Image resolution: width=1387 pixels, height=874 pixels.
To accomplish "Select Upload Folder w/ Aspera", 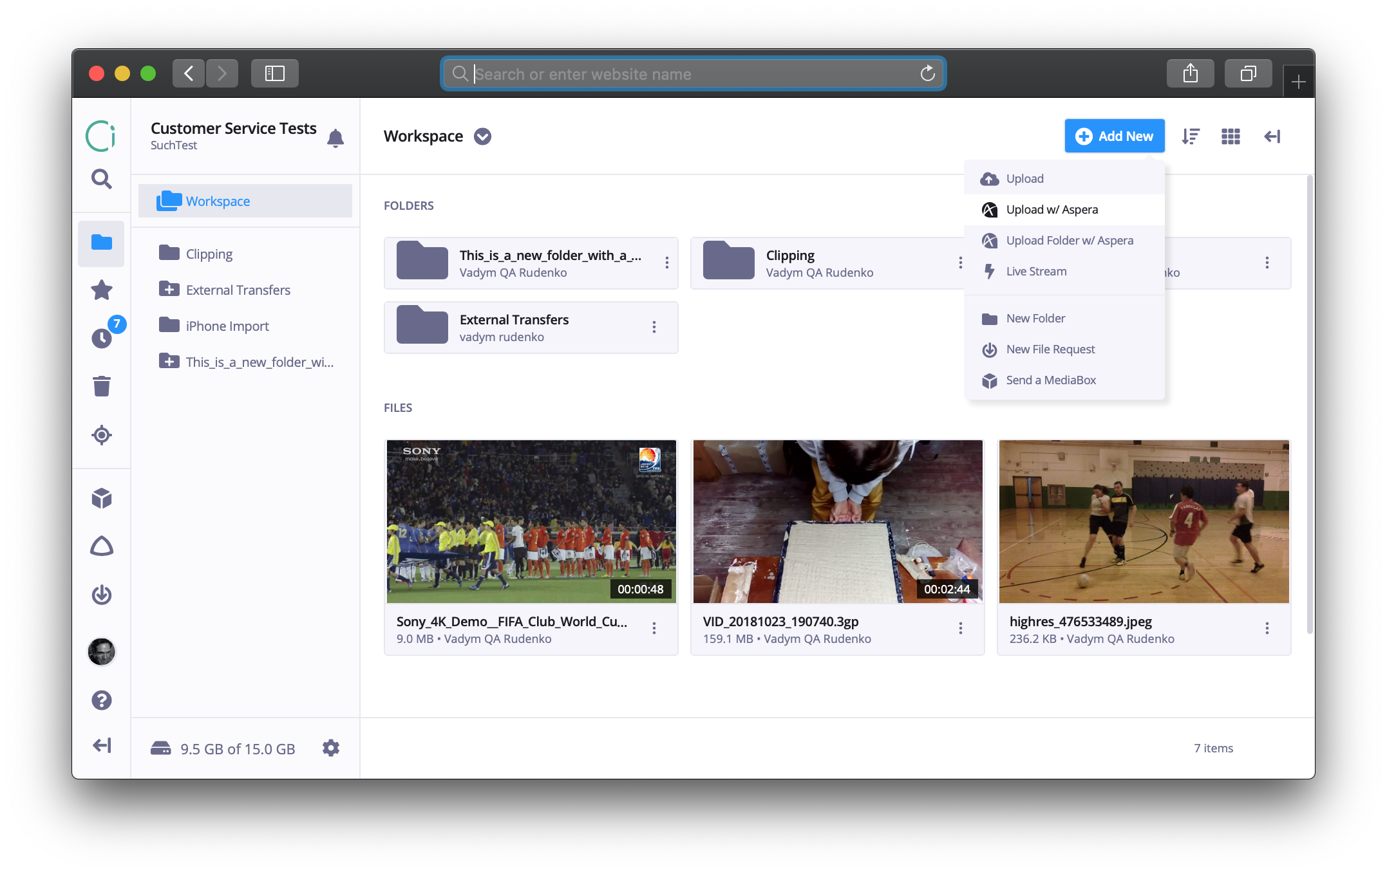I will coord(1064,241).
